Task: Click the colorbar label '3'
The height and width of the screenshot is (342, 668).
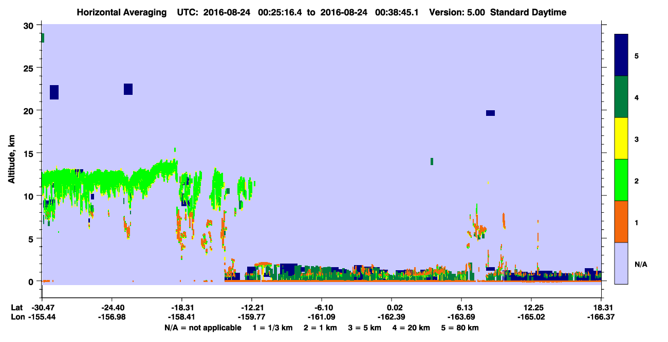Action: 637,139
